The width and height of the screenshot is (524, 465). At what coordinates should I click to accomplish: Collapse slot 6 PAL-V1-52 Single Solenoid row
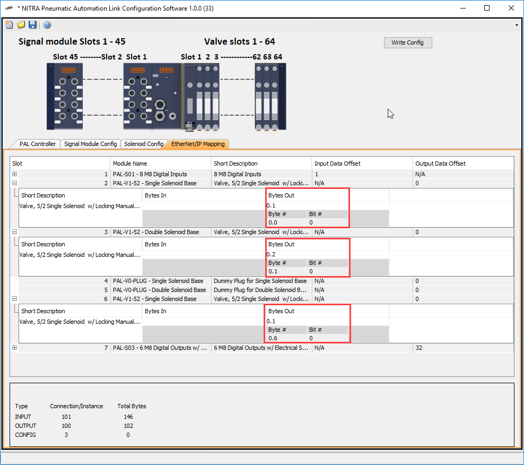[15, 299]
